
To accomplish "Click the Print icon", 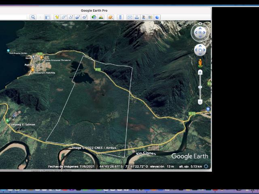I will click(137, 17).
